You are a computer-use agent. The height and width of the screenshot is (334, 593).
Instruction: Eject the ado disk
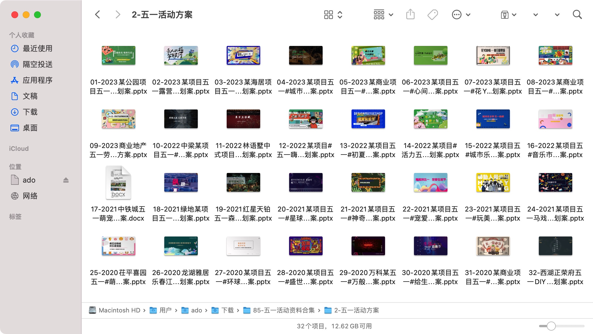66,180
